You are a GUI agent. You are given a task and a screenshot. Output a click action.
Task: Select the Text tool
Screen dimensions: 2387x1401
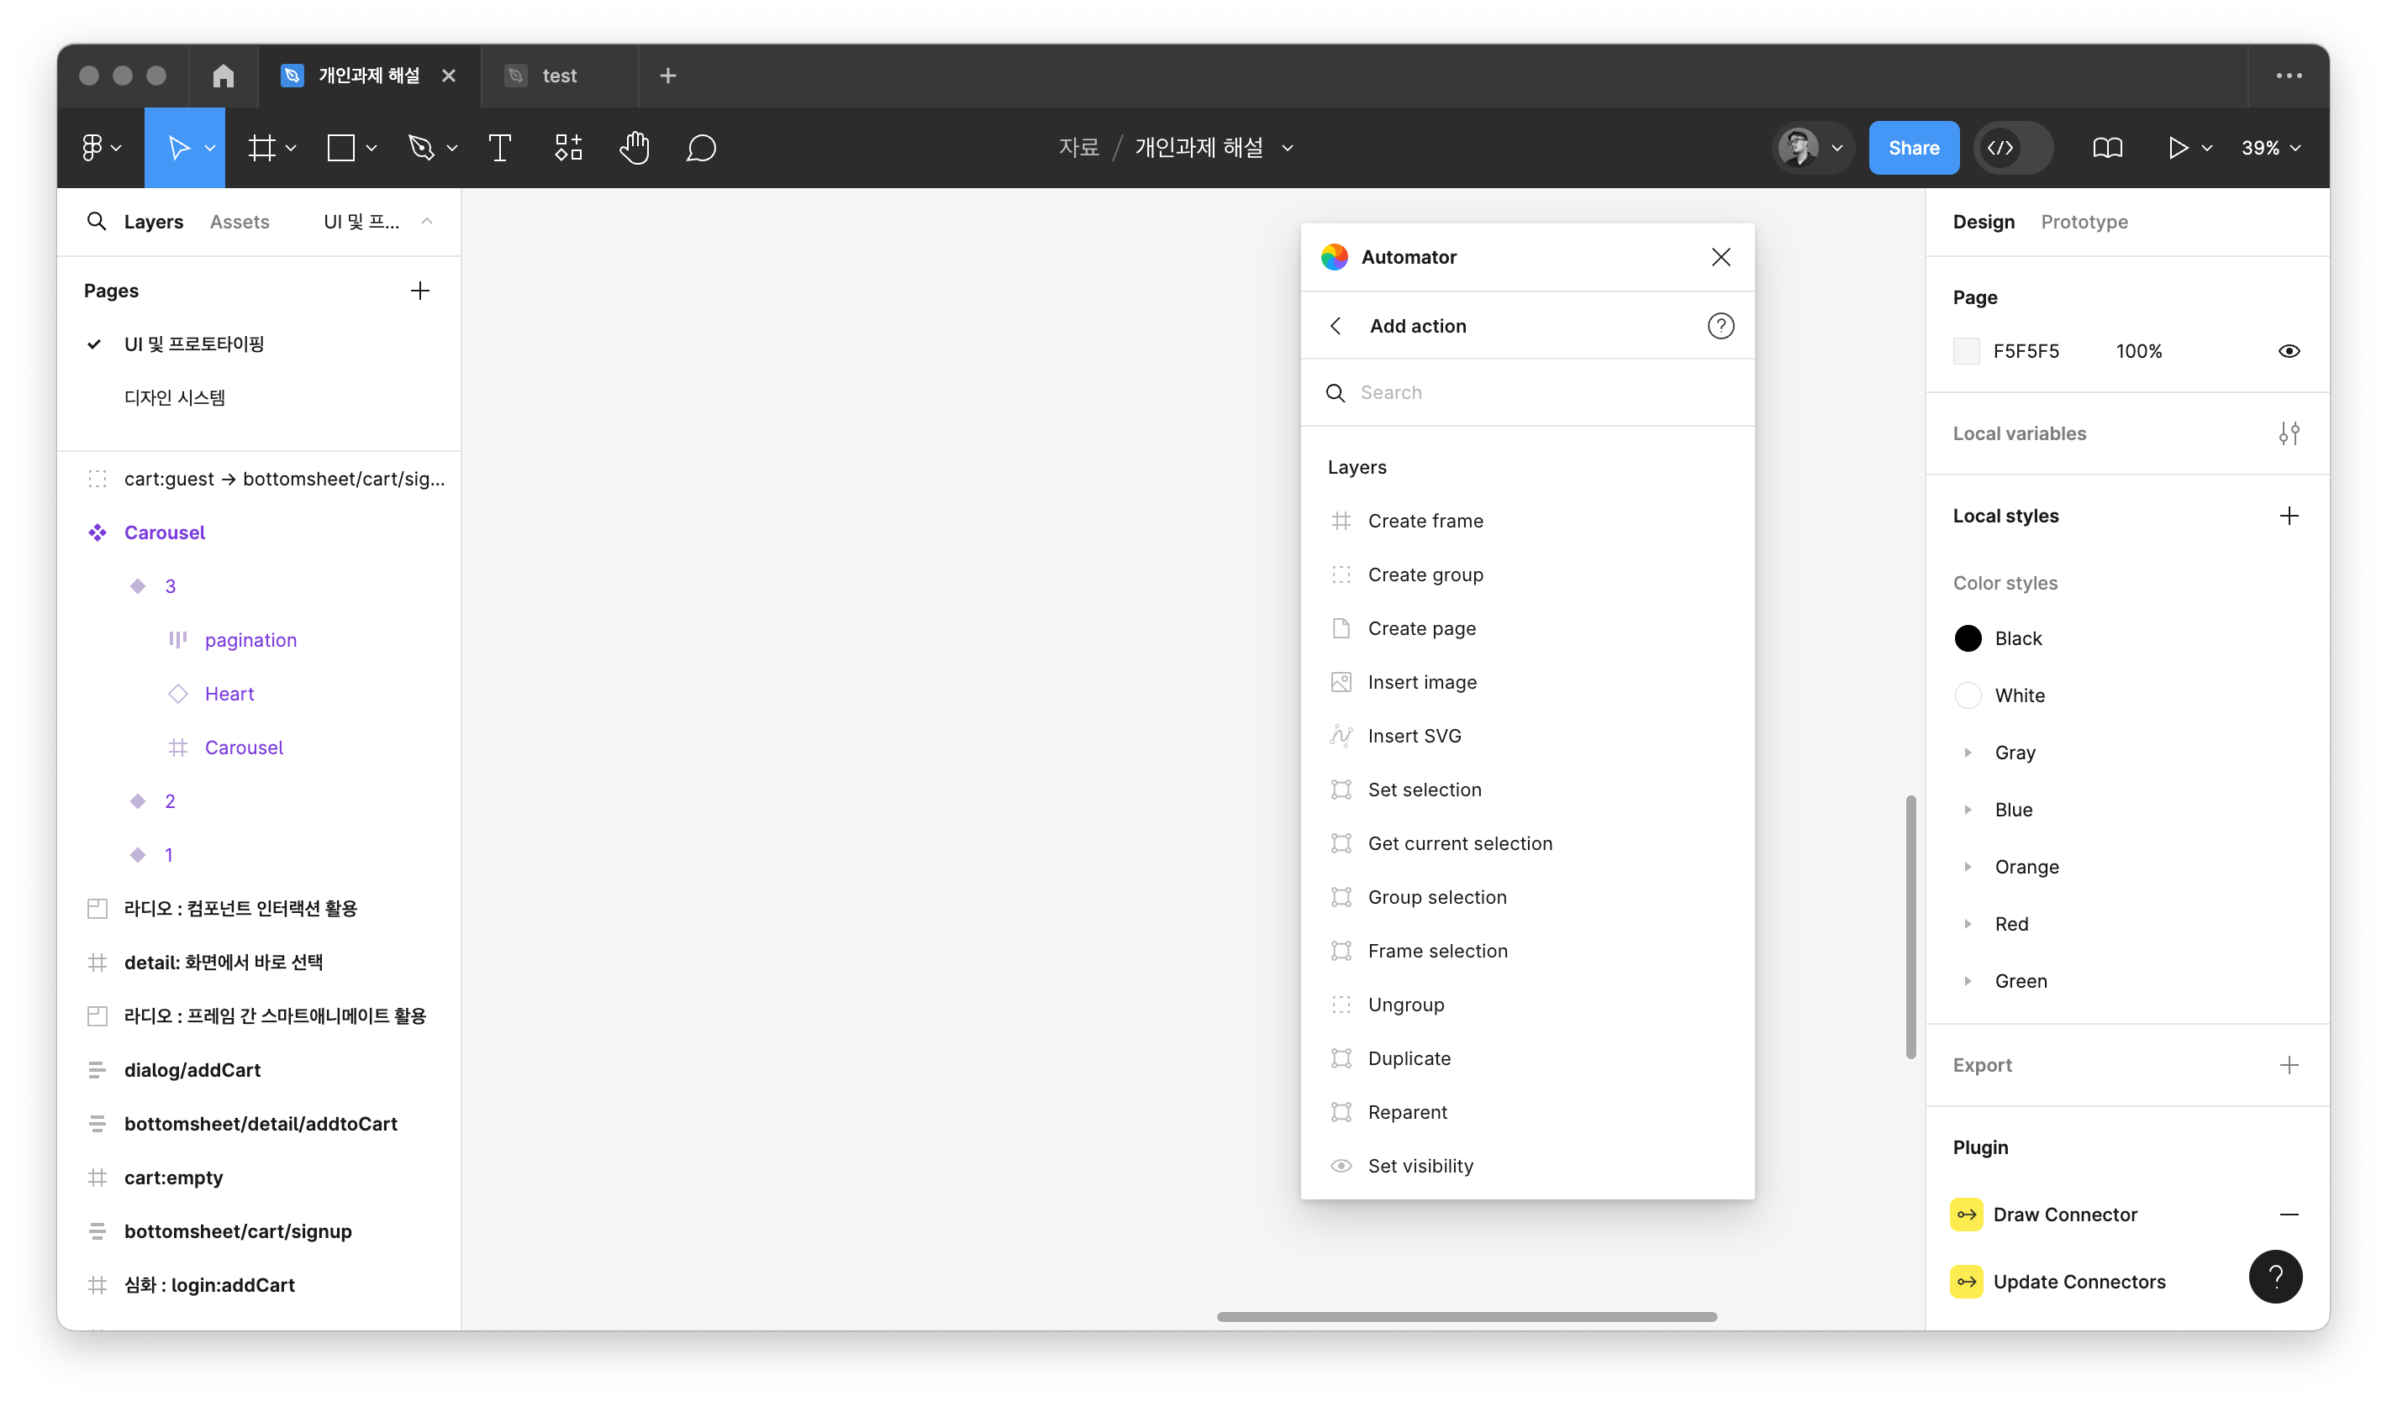click(x=499, y=148)
